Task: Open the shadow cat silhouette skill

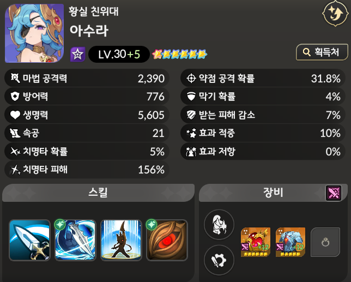Action: click(121, 240)
